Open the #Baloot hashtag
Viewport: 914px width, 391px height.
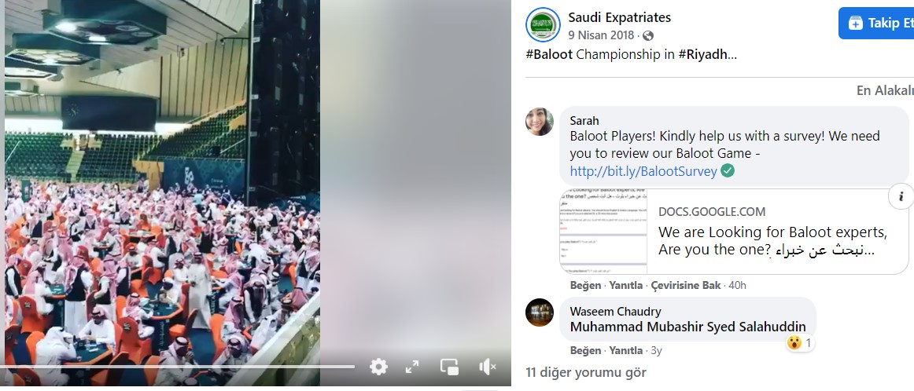pyautogui.click(x=549, y=55)
